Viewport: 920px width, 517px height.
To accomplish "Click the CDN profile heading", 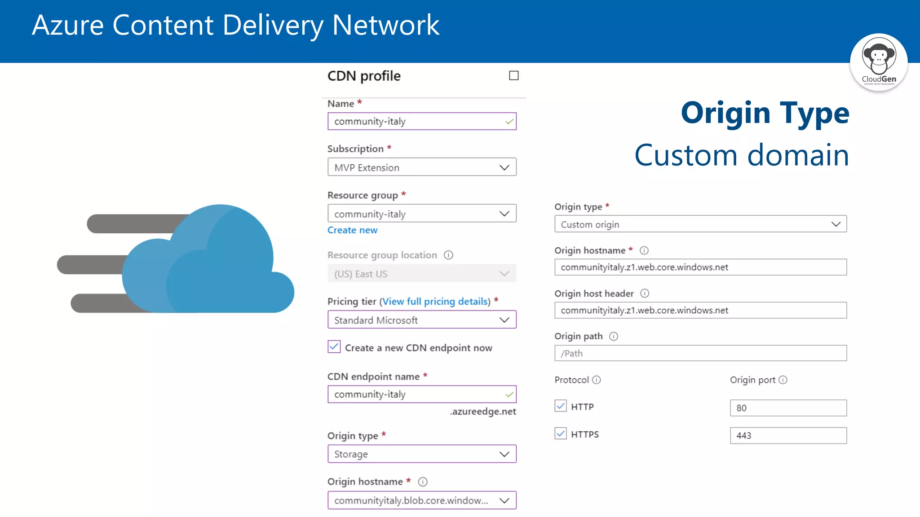I will coord(364,76).
